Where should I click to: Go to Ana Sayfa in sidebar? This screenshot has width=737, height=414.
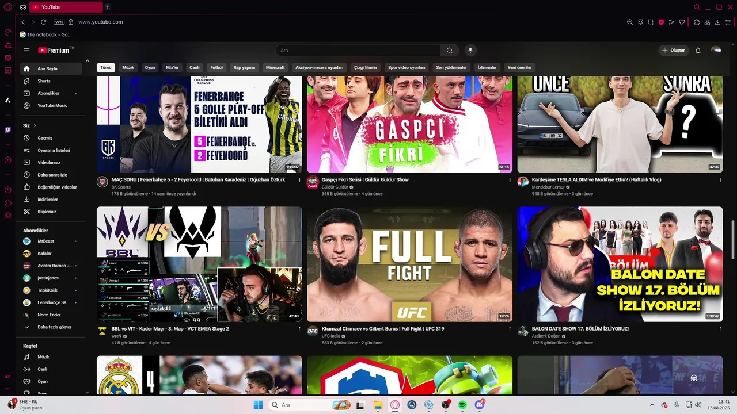click(x=51, y=68)
